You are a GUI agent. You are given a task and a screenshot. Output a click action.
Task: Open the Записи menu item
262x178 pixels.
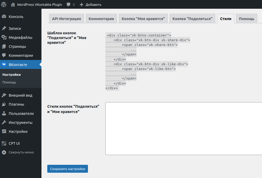pyautogui.click(x=21, y=29)
